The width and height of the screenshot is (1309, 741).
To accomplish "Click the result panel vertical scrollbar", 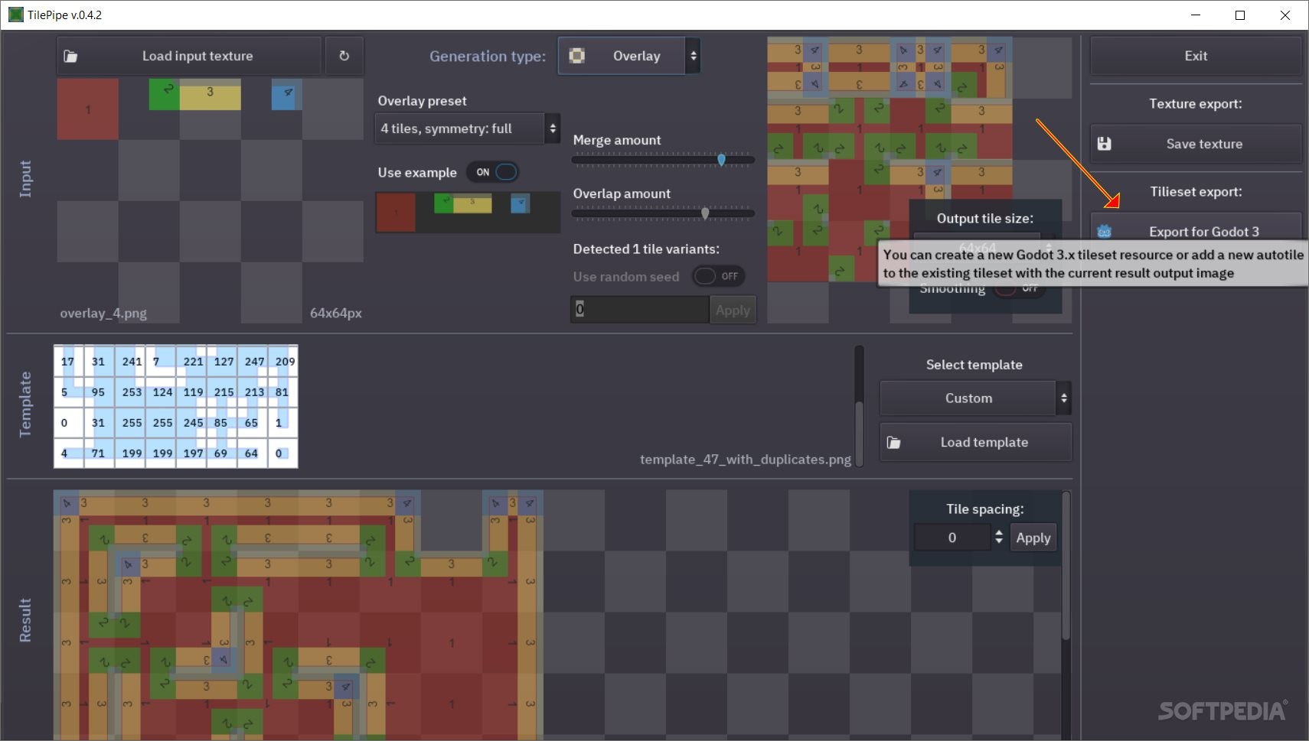I will (x=1066, y=566).
